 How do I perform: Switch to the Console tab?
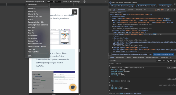coord(130,10)
